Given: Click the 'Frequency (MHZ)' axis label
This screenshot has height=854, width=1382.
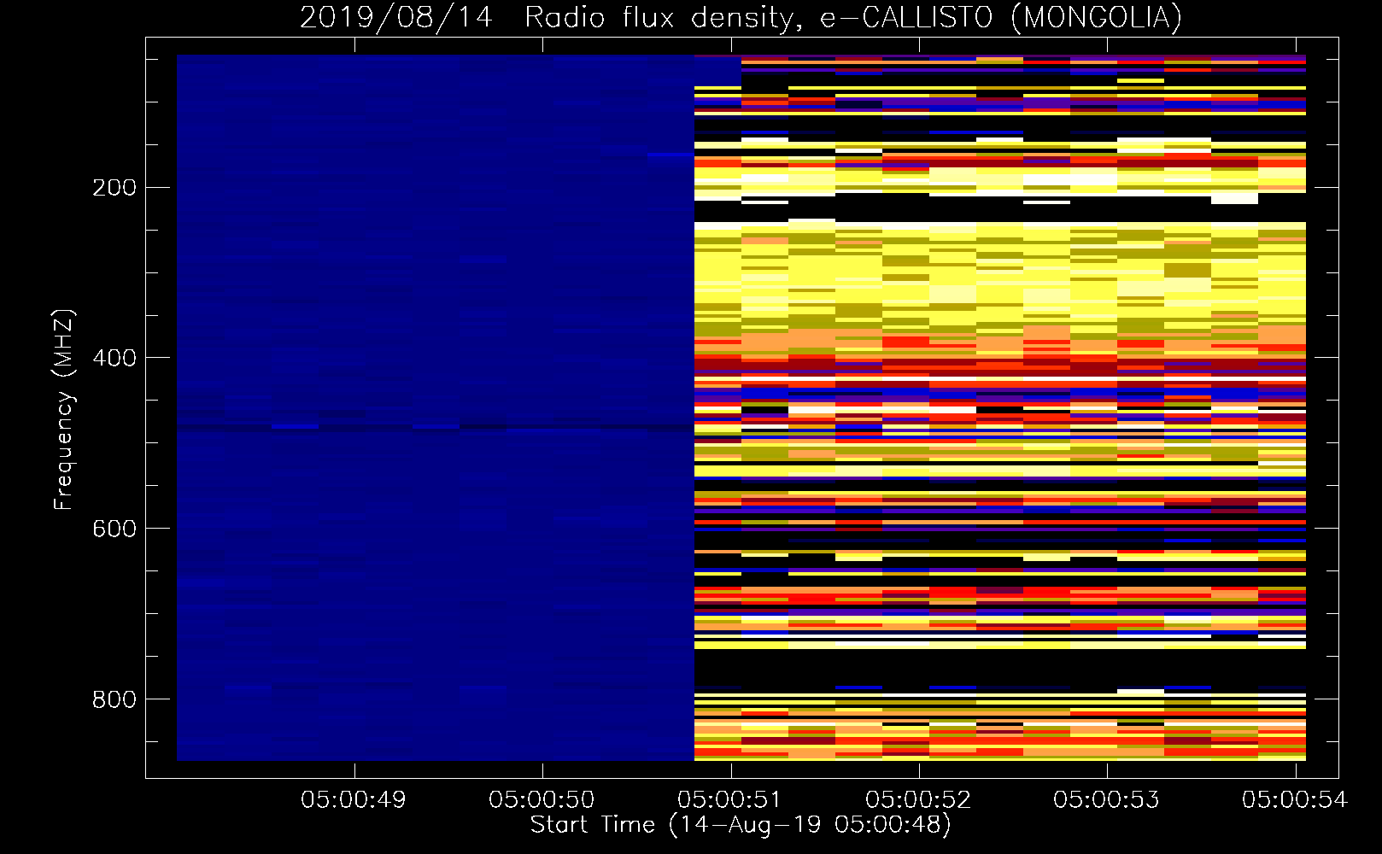Looking at the screenshot, I should tap(64, 409).
